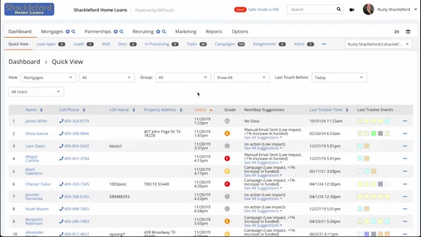Viewport: 421px width, 237px height.
Task: Click the phone icon for James Miller
Action: 61,121
